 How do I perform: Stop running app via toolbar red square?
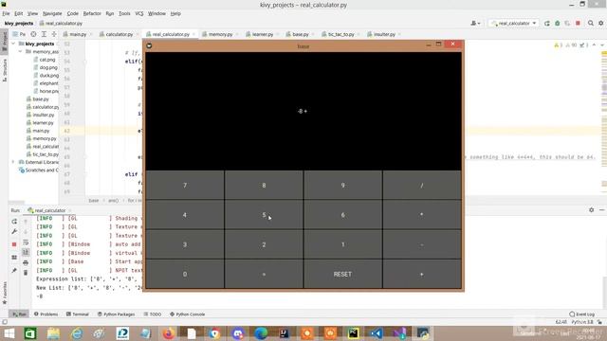click(578, 23)
